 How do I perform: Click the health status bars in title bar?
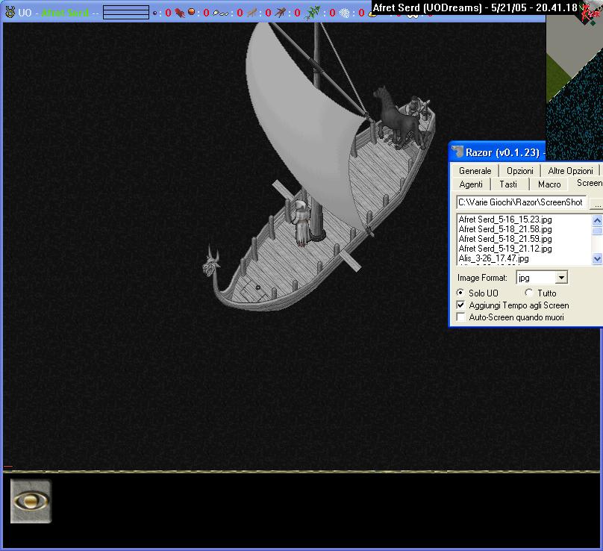click(x=126, y=12)
